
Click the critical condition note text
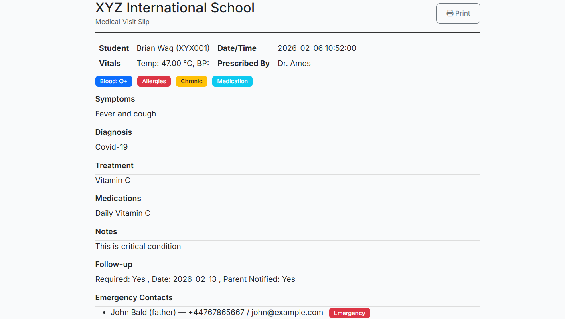tap(138, 247)
